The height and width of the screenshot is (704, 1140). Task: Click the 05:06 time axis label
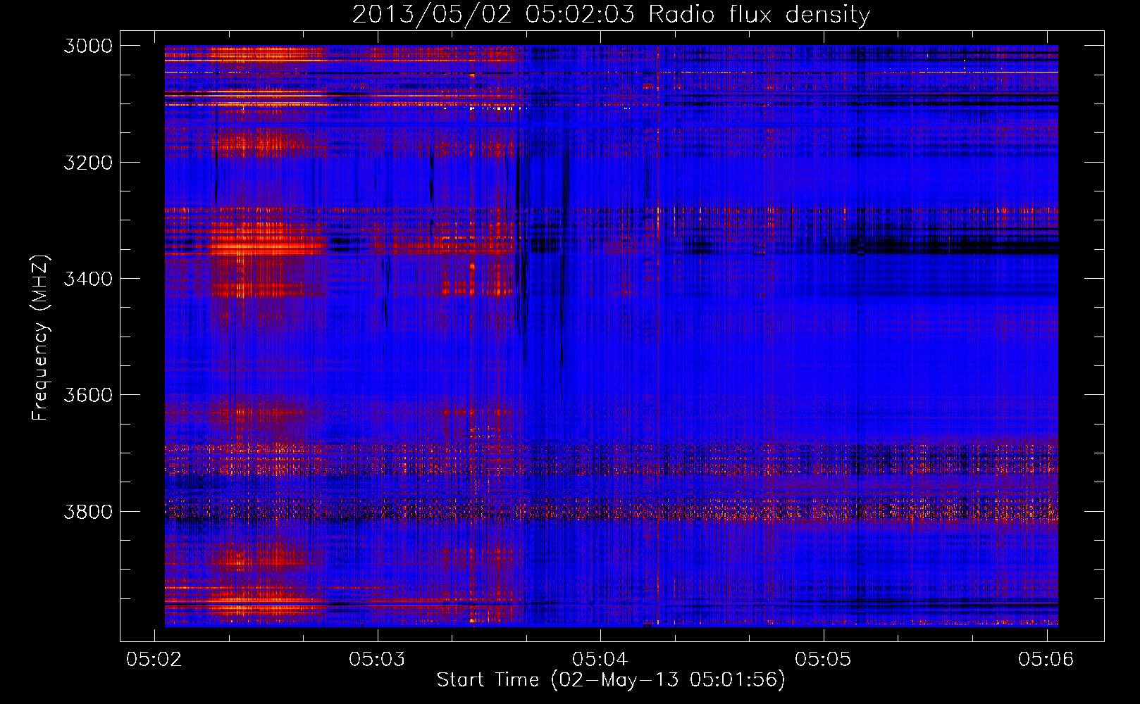click(x=1046, y=659)
